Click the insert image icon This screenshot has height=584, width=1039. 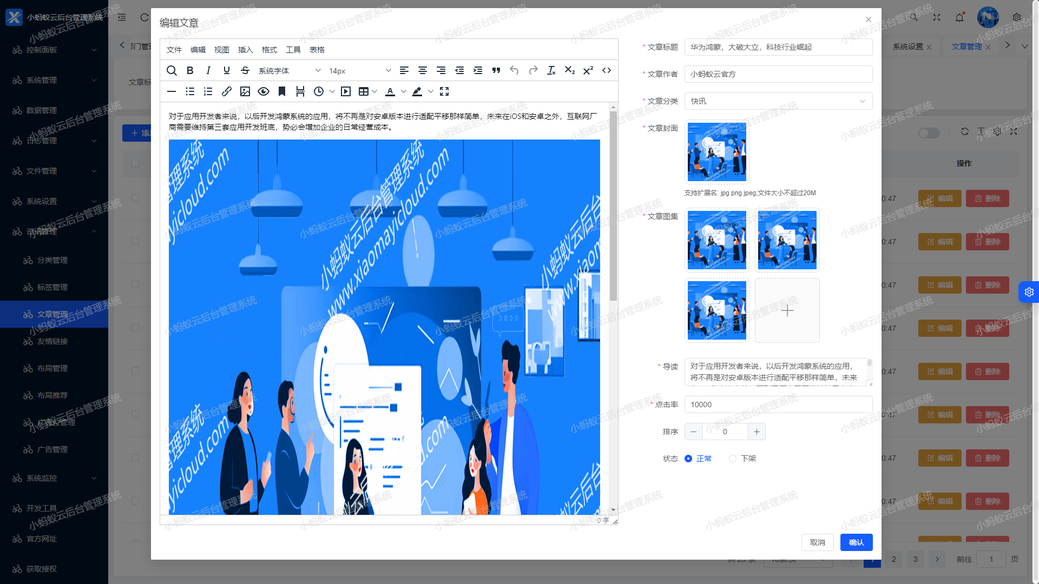pos(245,91)
